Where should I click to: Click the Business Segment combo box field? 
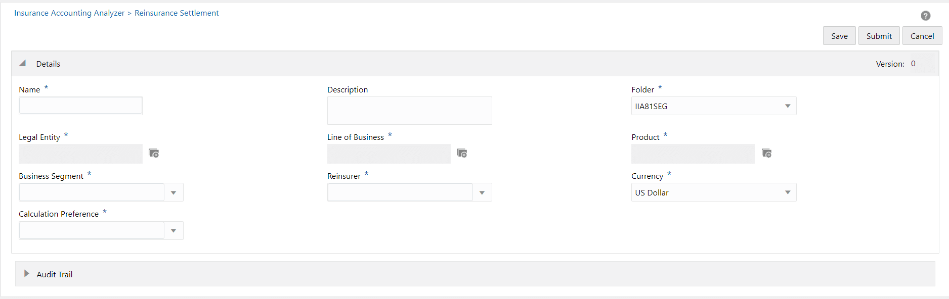(x=92, y=192)
